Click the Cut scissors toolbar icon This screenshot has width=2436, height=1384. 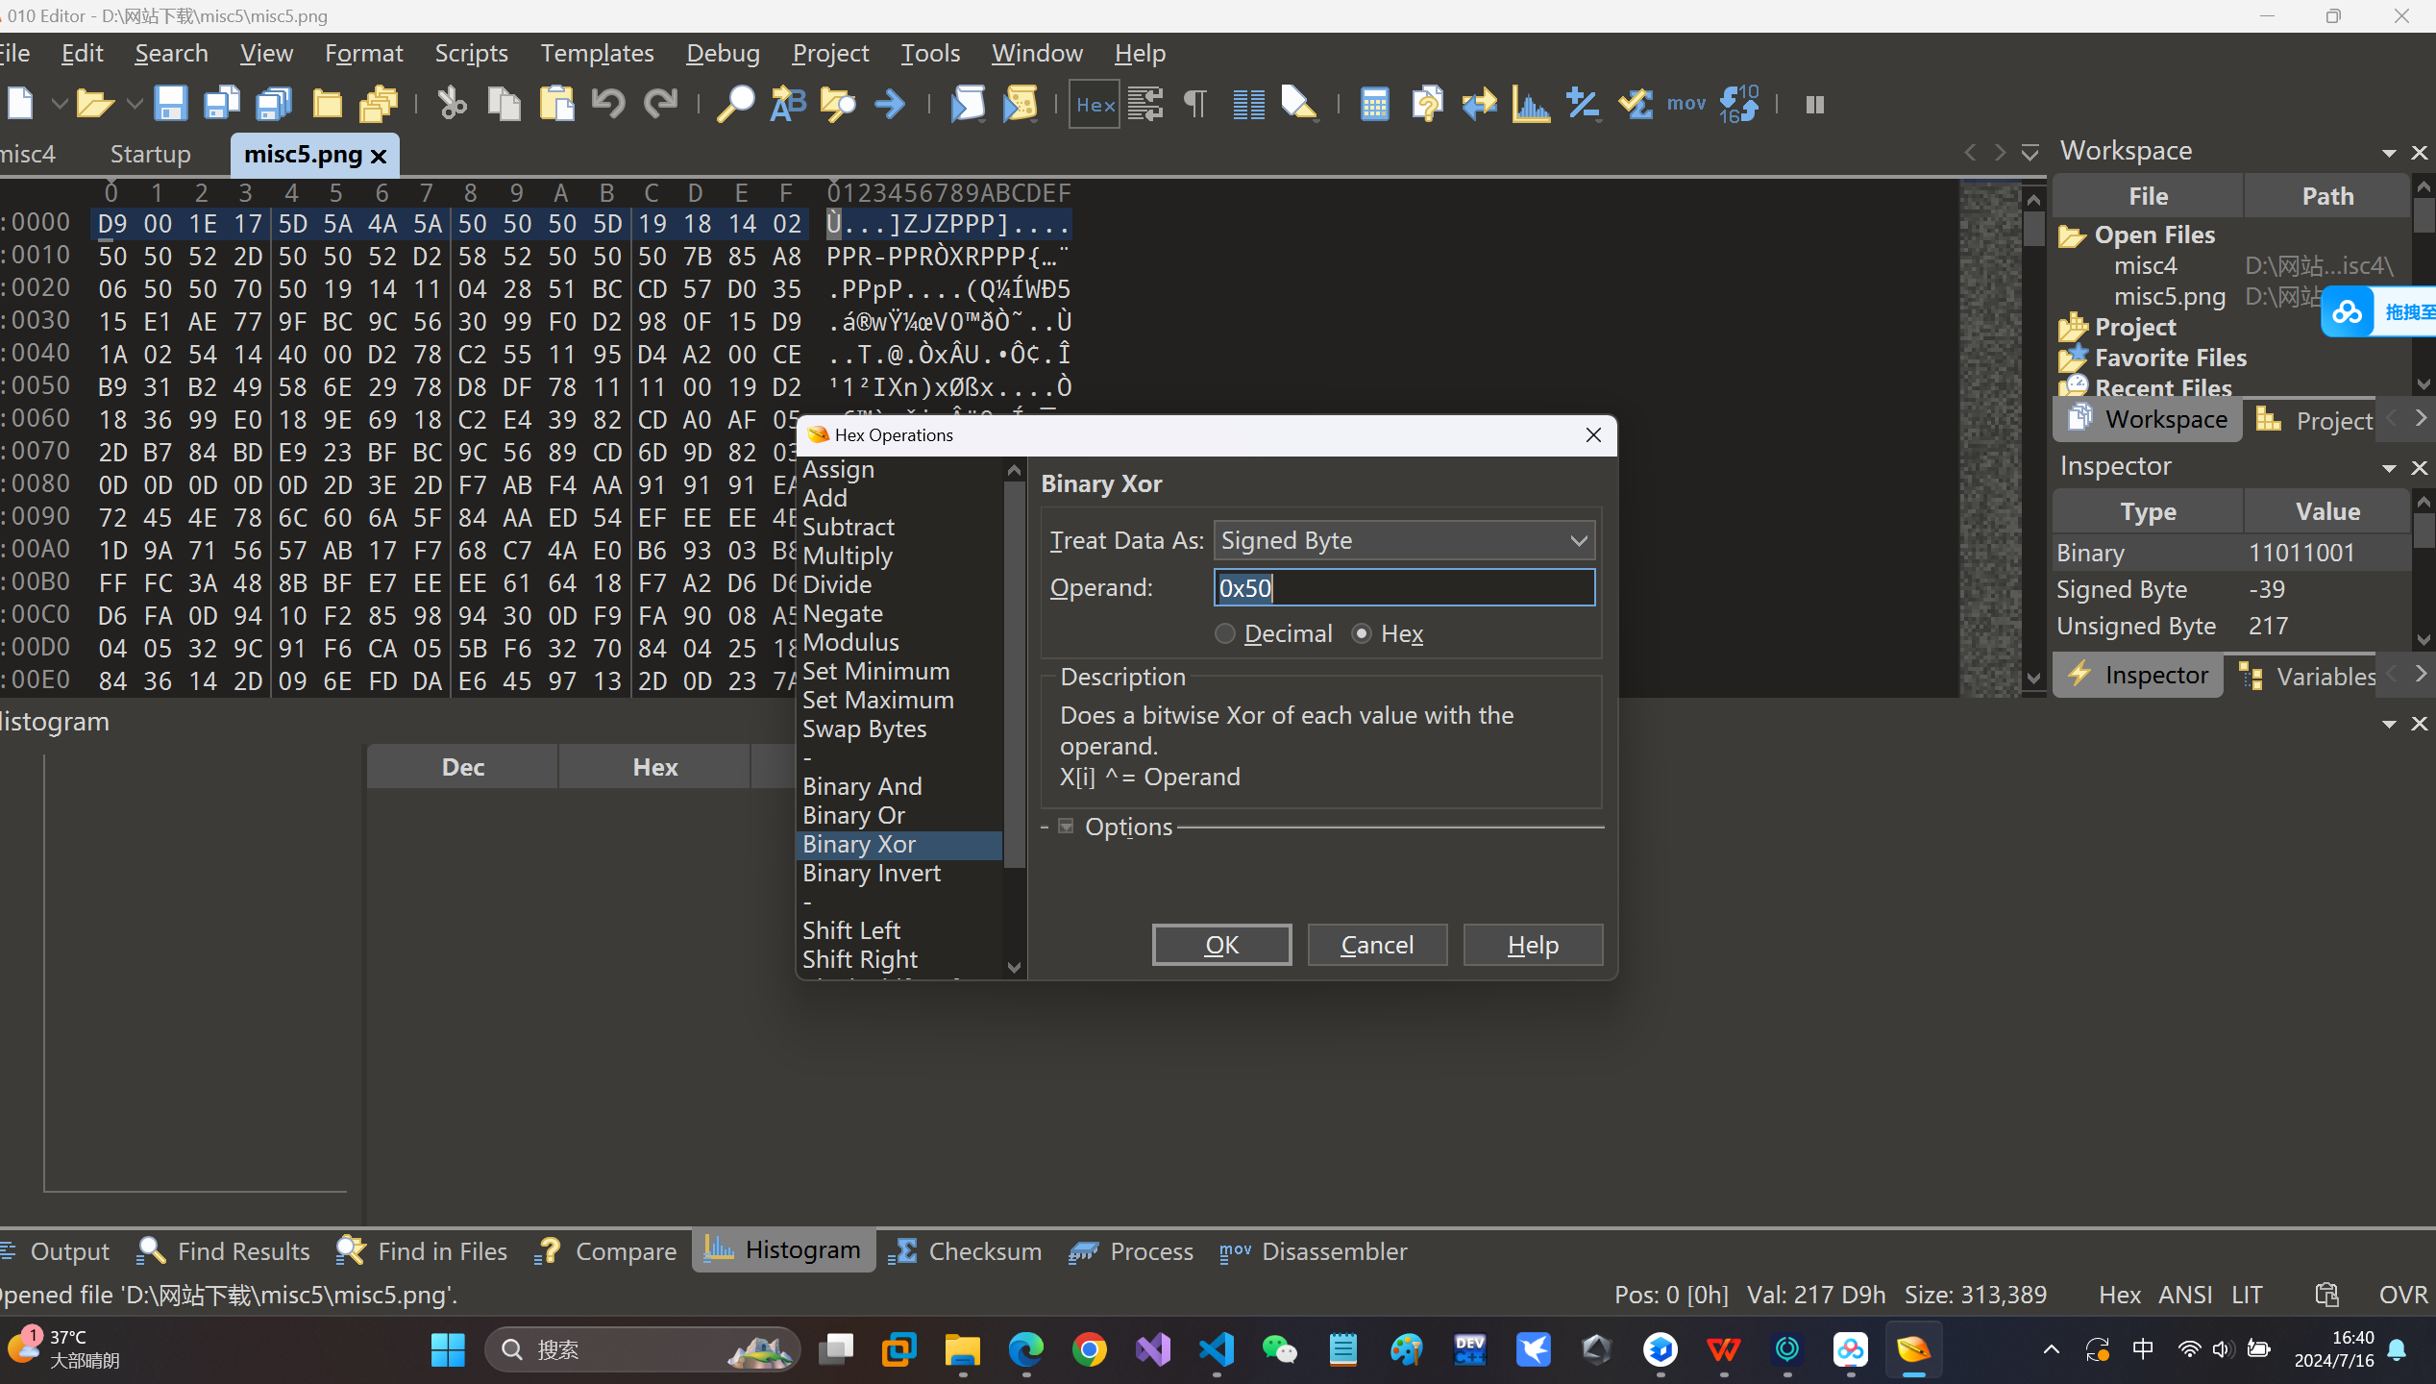451,104
